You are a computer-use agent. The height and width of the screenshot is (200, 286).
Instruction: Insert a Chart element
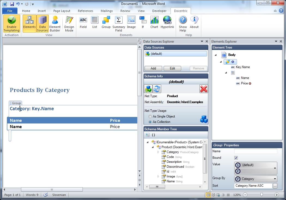pyautogui.click(x=154, y=22)
